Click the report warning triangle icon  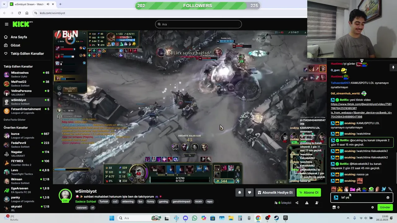click(307, 203)
